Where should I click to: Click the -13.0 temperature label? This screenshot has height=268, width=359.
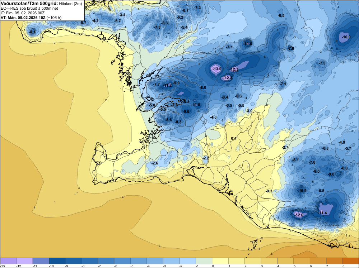(x=217, y=69)
